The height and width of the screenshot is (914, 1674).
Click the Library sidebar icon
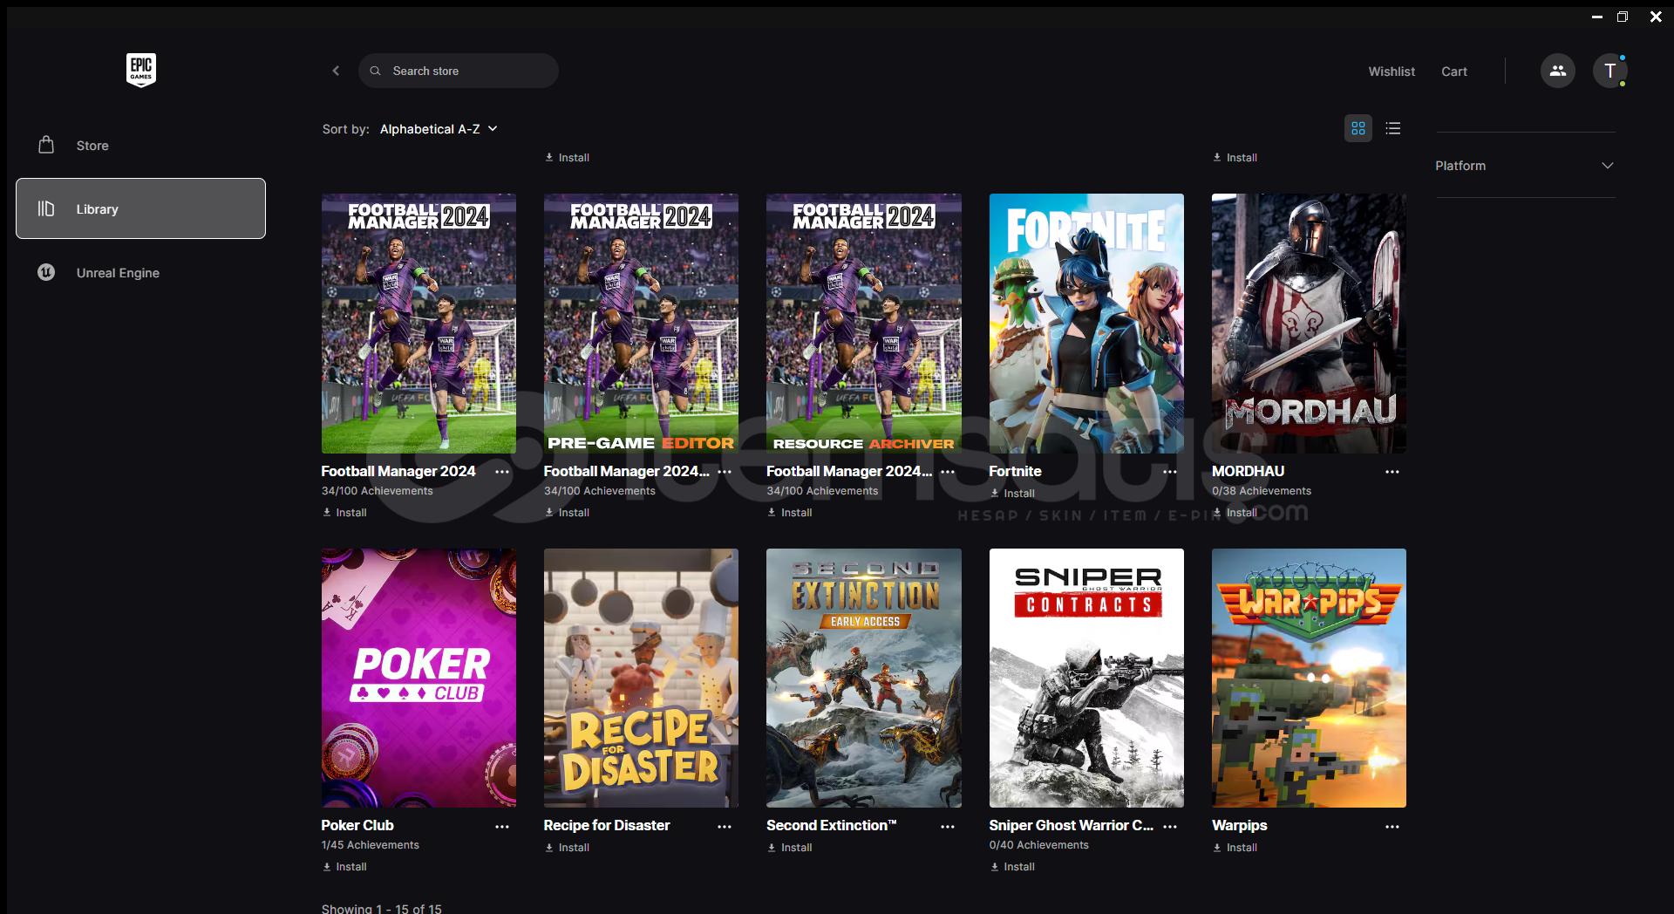[46, 208]
